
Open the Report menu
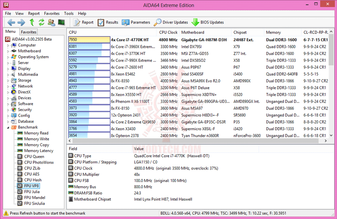(34, 13)
